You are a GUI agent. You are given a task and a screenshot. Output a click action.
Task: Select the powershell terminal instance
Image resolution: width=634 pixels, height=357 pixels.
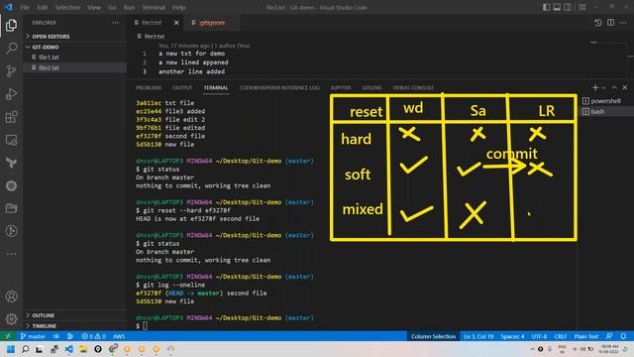pos(605,101)
